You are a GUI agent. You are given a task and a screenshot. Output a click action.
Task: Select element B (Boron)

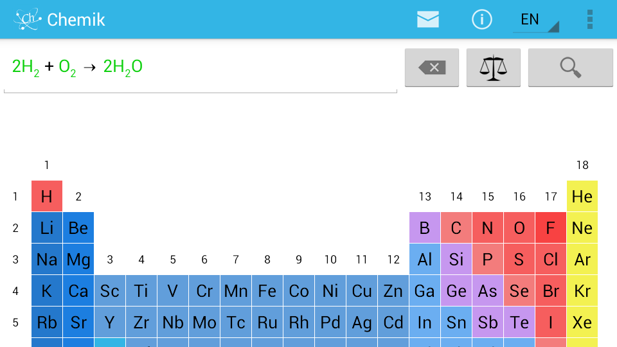point(425,227)
